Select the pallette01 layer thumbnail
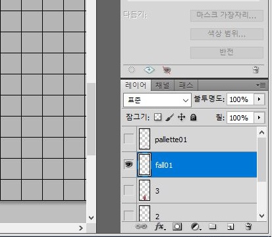The height and width of the screenshot is (237, 272). pyautogui.click(x=145, y=139)
